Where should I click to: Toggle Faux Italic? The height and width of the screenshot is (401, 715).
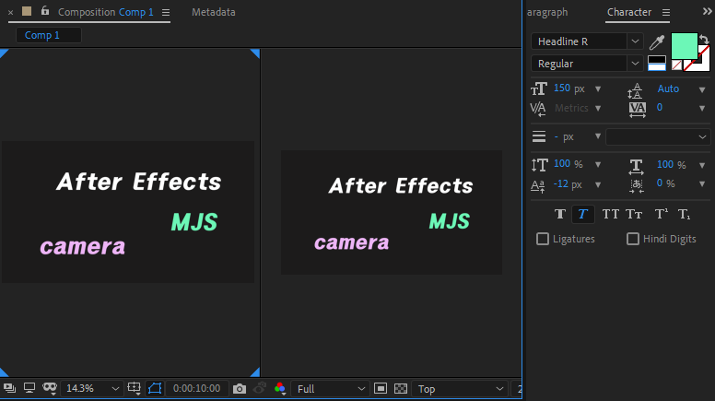pos(582,214)
